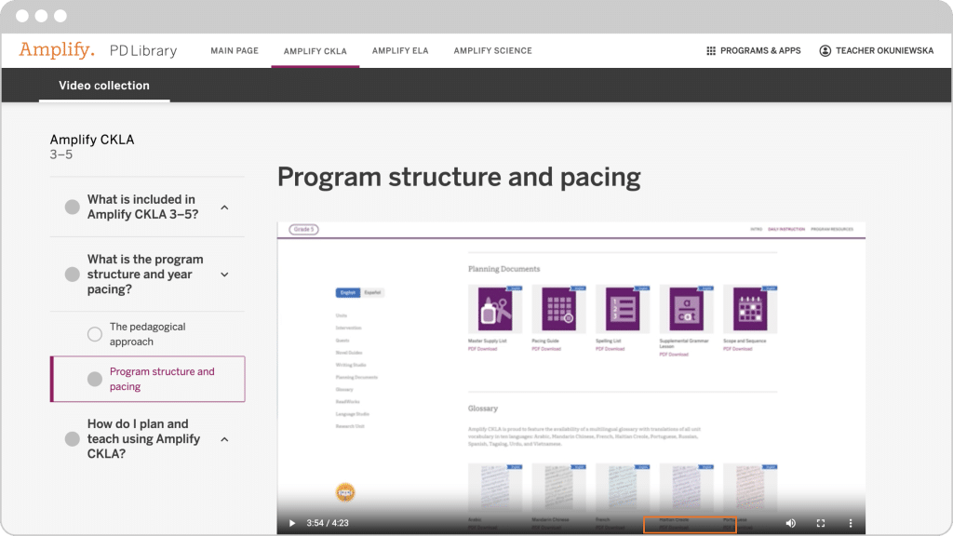This screenshot has height=536, width=953.
Task: Expand What is included in Amplify CKLA 3–5 chevron
Action: point(224,208)
